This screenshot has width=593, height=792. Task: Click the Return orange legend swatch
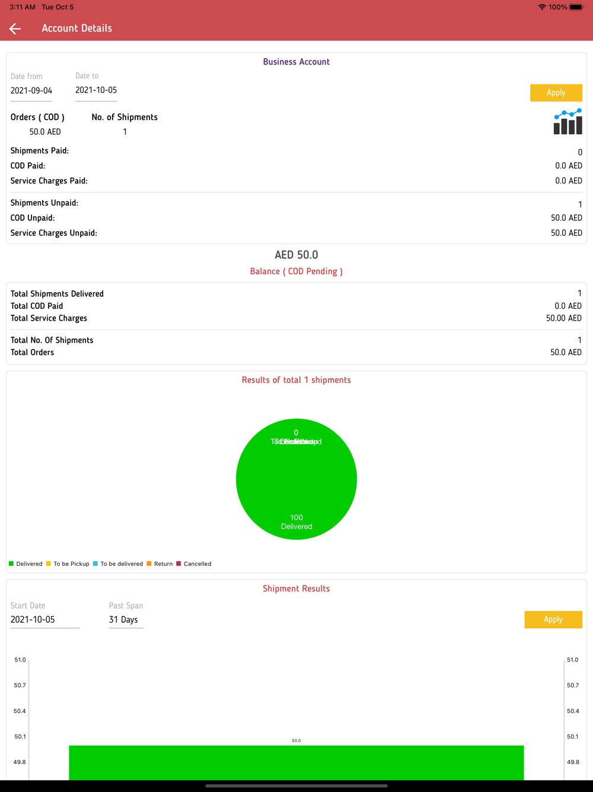pos(149,563)
